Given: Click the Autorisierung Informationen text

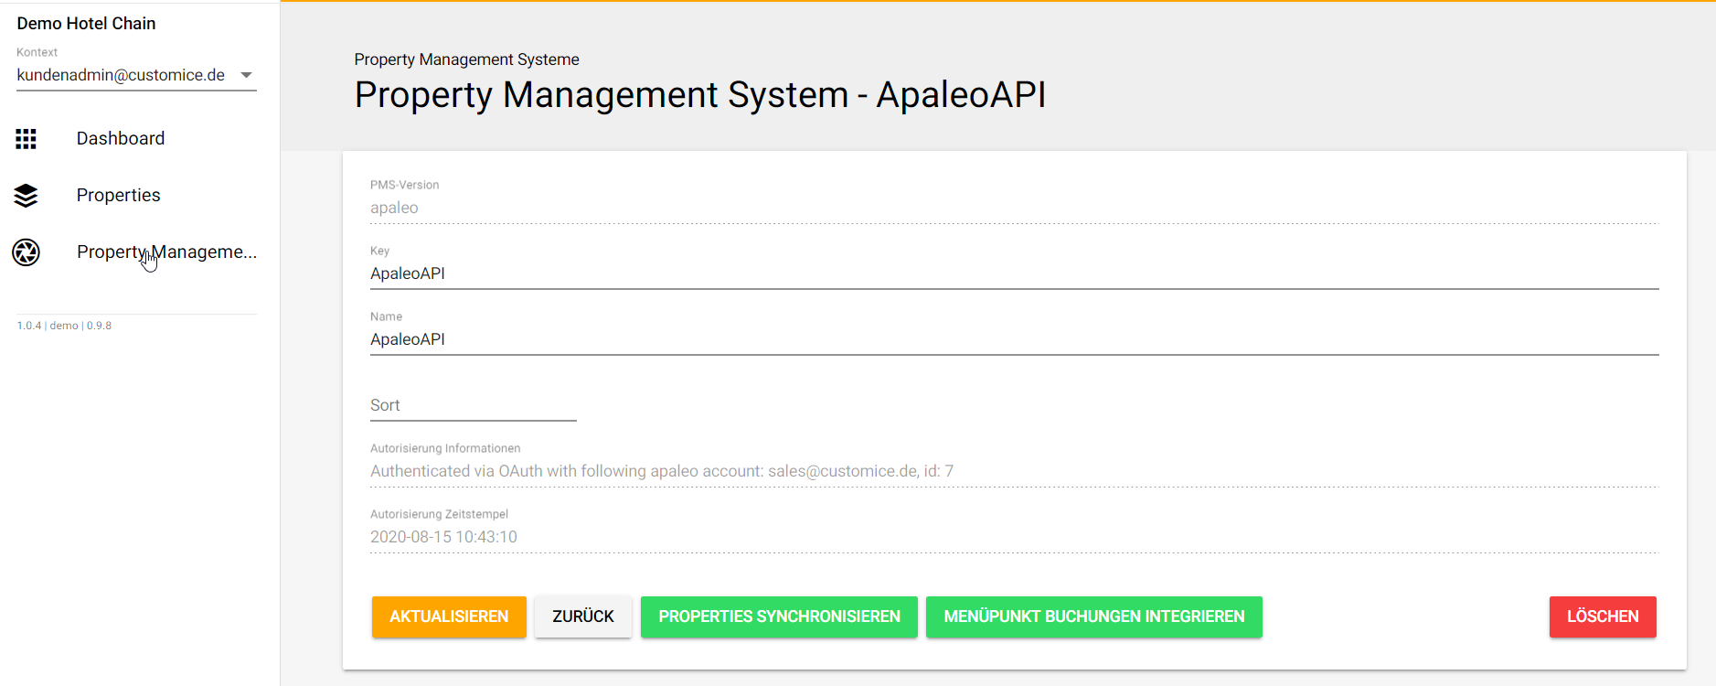Looking at the screenshot, I should point(661,471).
